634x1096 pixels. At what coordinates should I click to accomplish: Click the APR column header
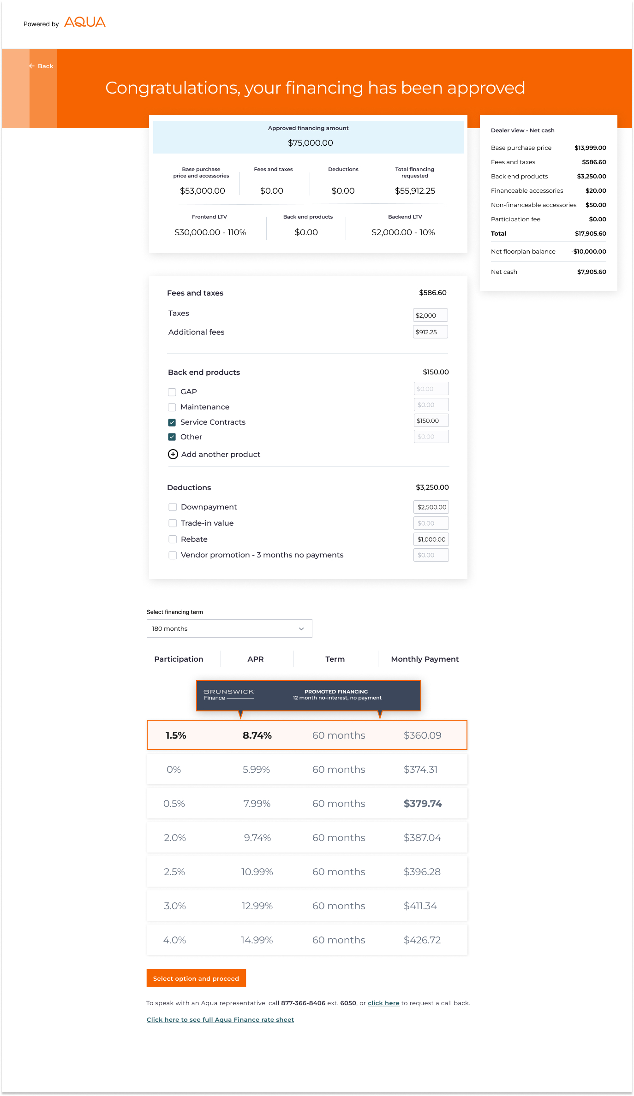click(x=256, y=659)
